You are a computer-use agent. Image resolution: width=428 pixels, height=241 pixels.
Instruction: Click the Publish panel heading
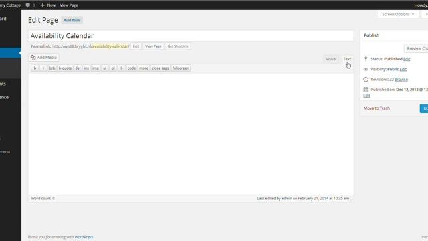tap(371, 35)
